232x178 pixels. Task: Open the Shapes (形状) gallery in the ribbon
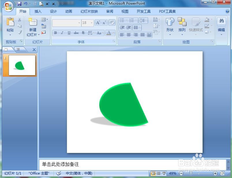170,25
